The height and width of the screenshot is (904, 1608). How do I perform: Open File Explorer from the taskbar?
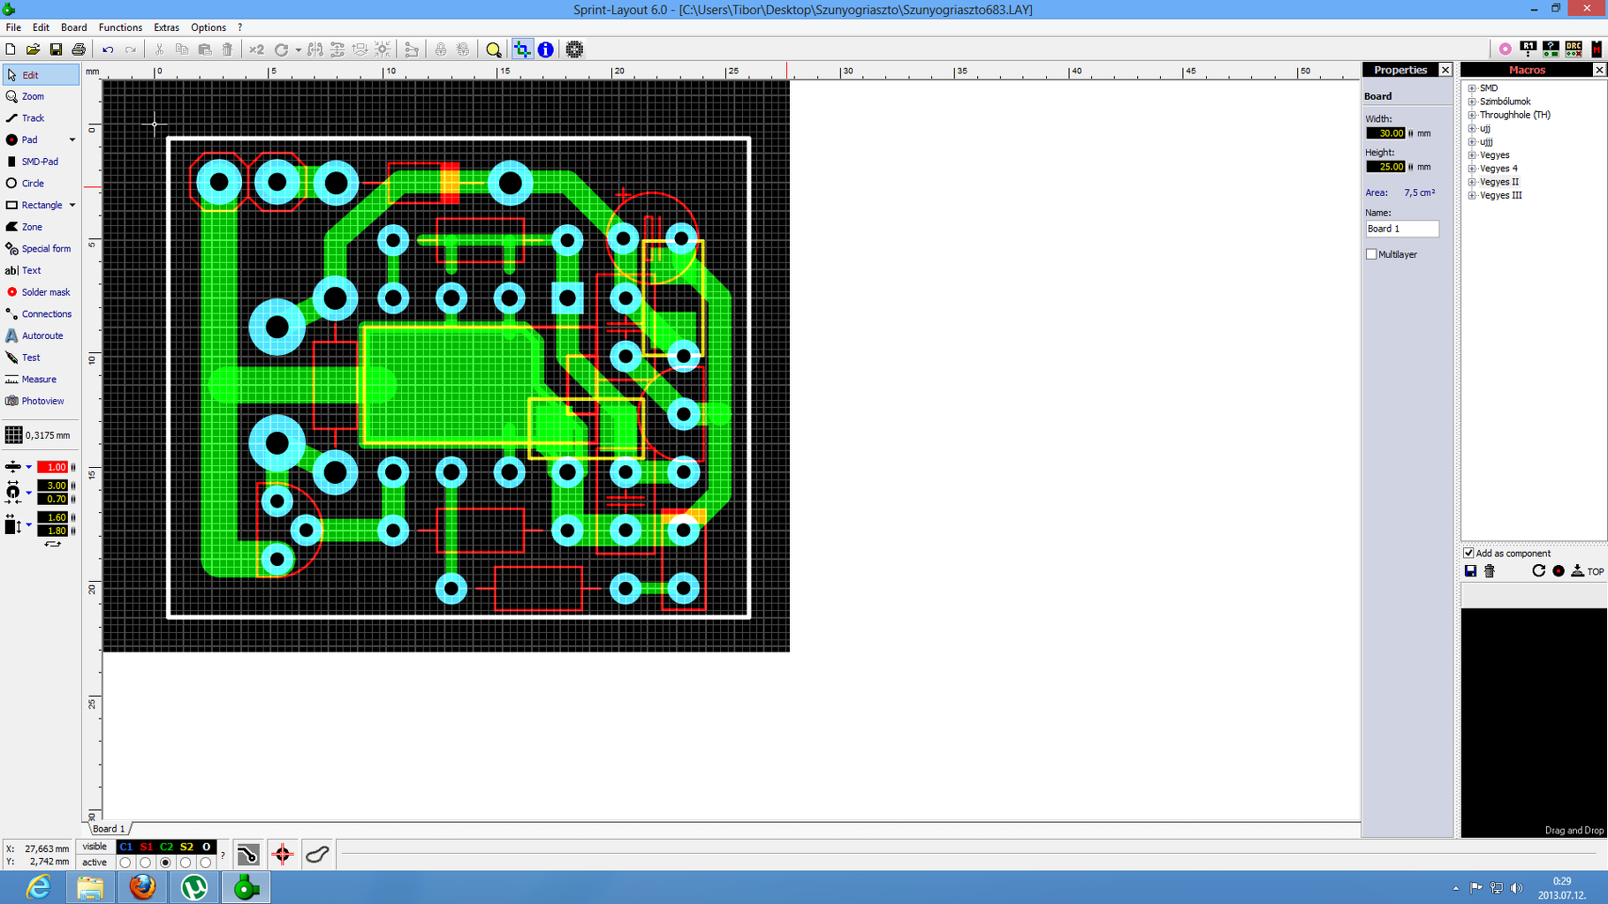tap(90, 886)
